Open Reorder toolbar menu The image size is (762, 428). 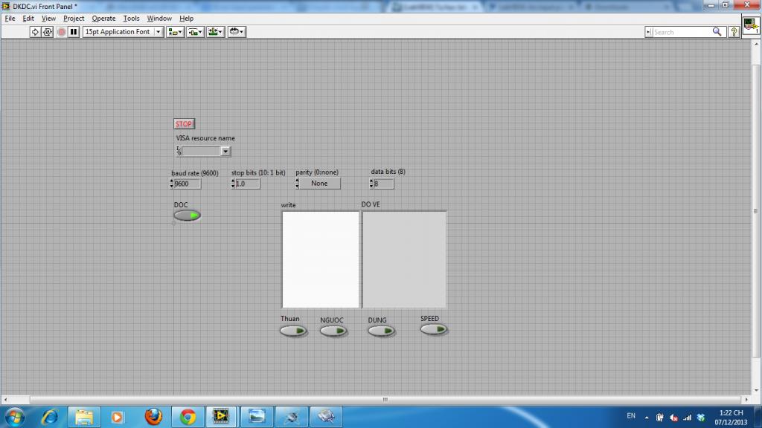point(237,32)
